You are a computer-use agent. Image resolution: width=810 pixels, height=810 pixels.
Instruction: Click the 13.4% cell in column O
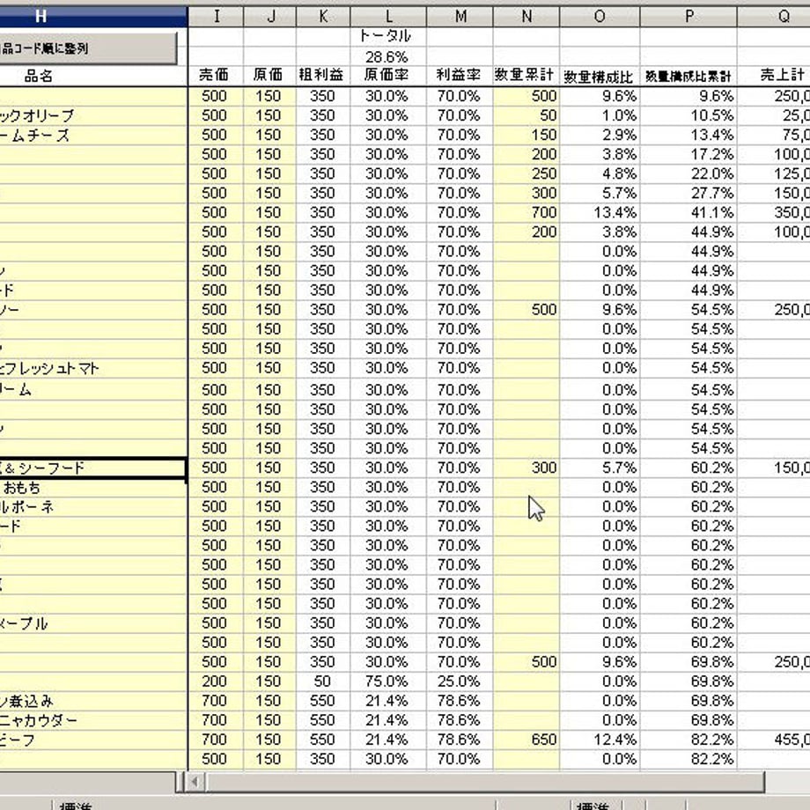tap(600, 213)
